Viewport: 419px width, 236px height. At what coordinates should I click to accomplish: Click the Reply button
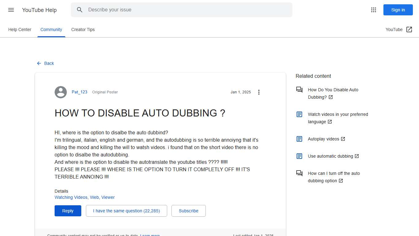(68, 211)
